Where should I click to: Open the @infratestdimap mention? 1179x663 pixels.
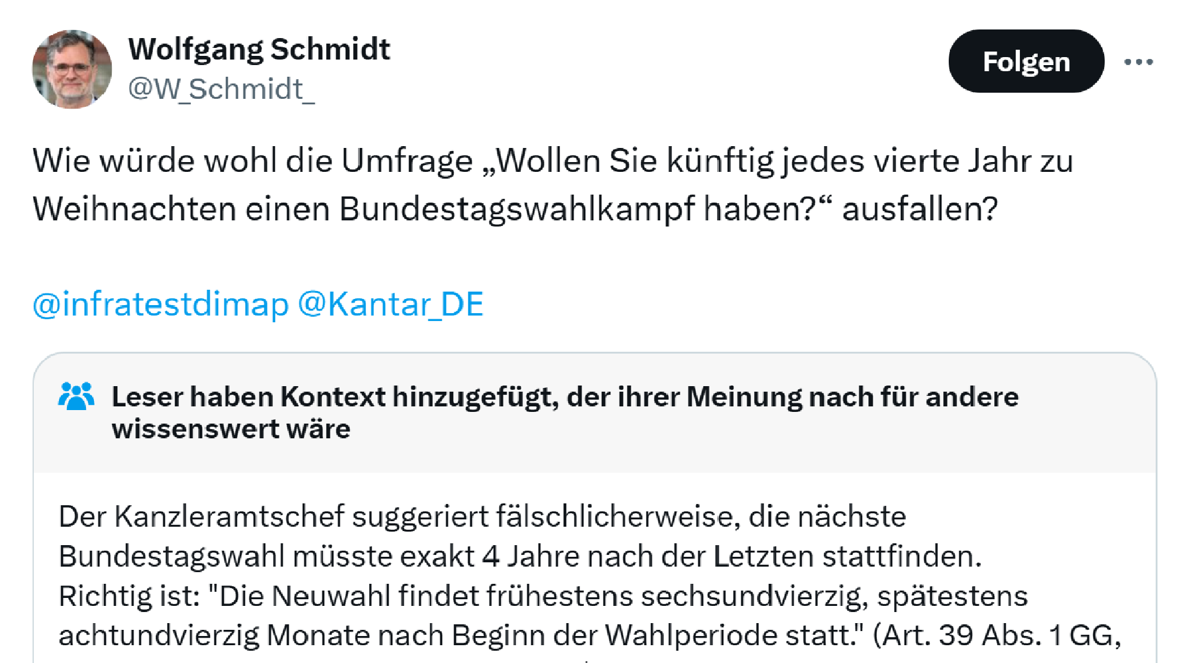[160, 304]
